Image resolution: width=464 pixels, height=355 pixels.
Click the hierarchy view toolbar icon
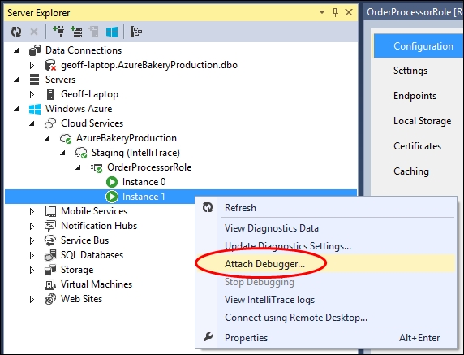point(136,32)
